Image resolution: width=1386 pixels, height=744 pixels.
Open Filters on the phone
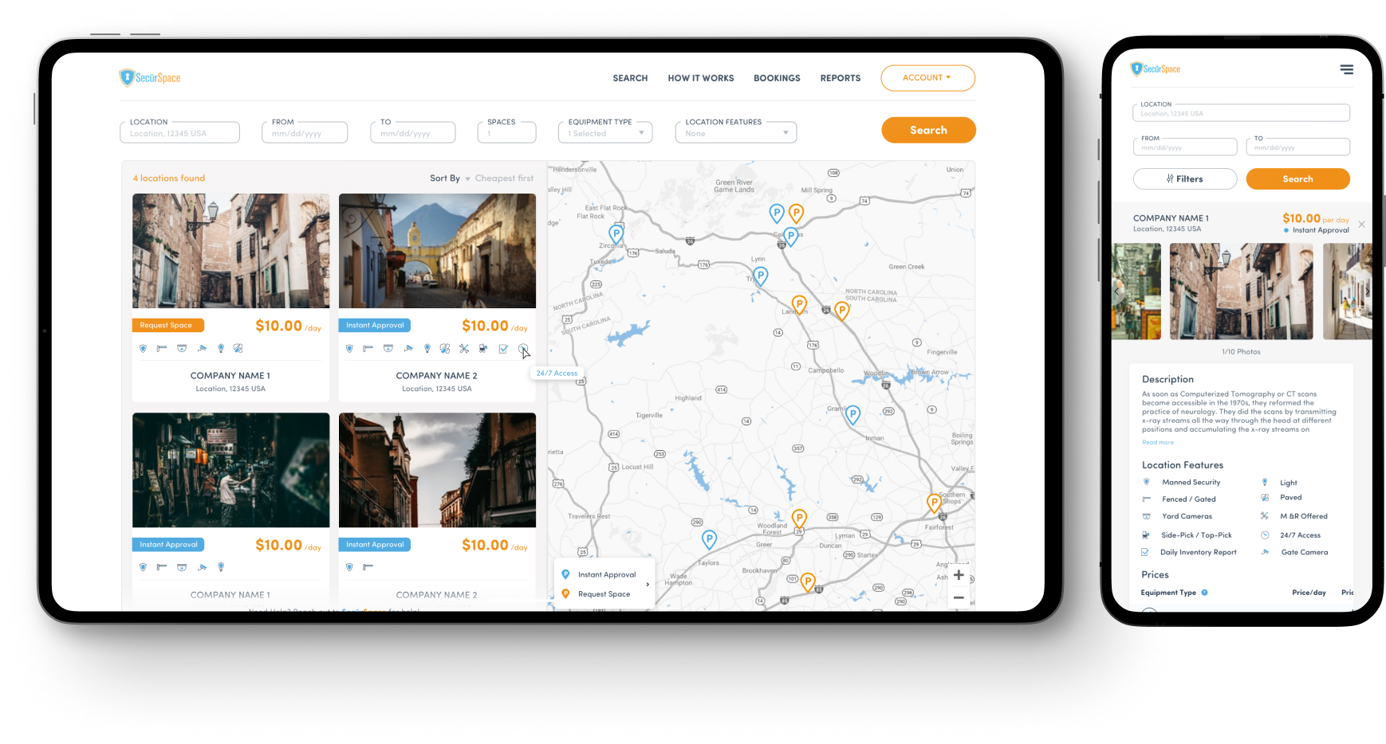[1185, 179]
